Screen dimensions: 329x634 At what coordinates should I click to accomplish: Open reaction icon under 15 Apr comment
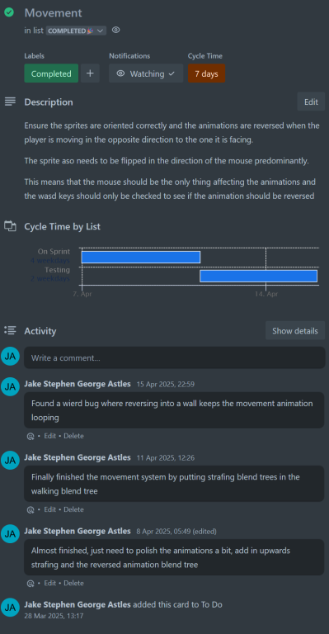30,436
